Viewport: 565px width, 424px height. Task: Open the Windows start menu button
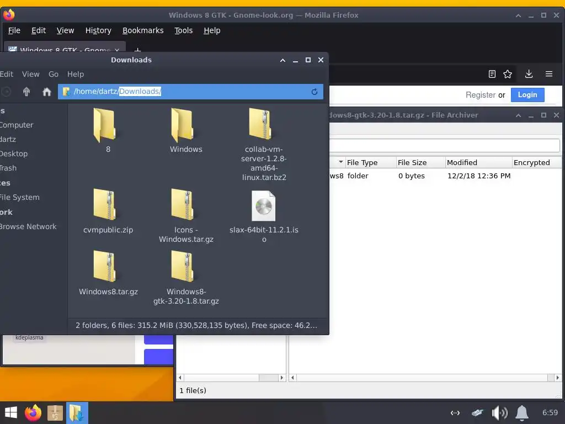click(11, 413)
